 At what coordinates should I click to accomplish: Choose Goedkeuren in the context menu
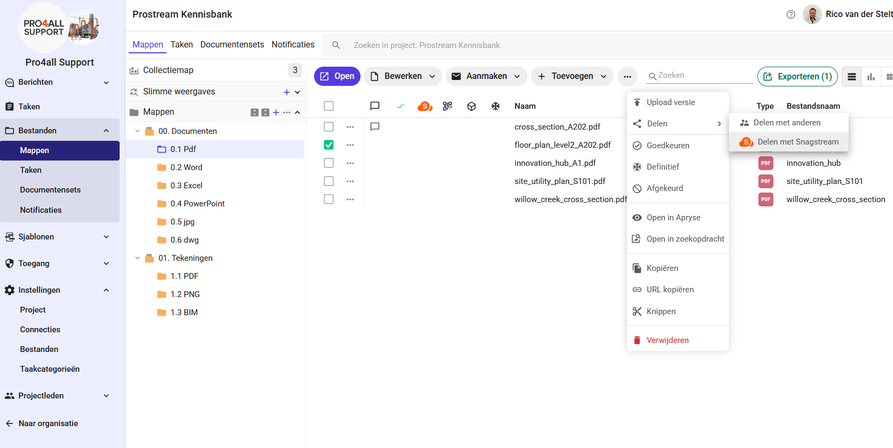point(678,146)
